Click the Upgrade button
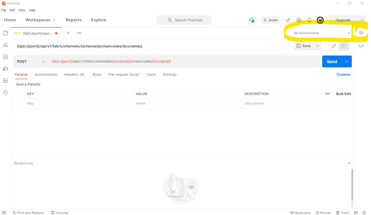371x215 pixels. 343,20
